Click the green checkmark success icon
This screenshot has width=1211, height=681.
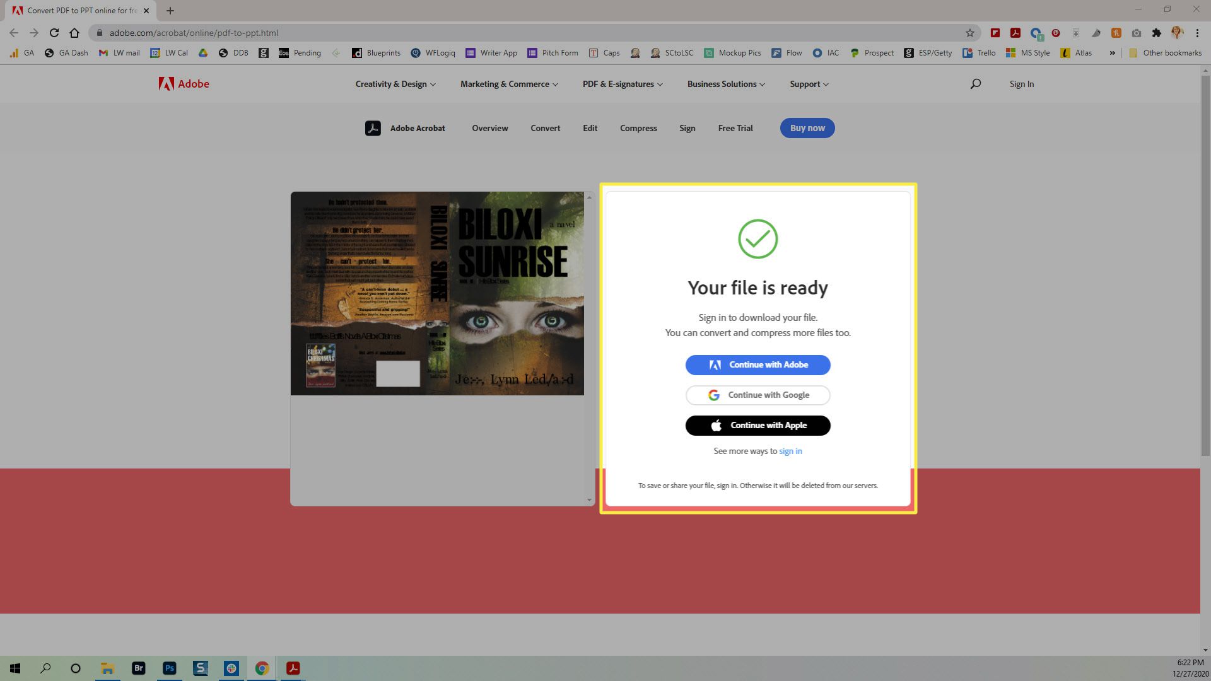pos(759,240)
